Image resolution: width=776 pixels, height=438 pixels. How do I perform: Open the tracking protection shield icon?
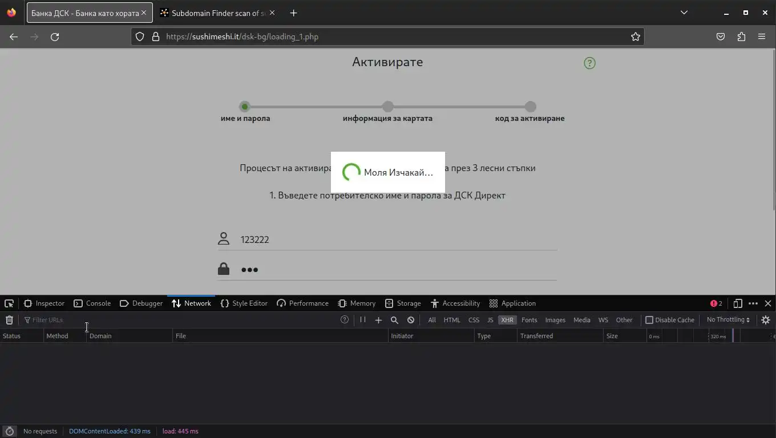click(x=140, y=36)
